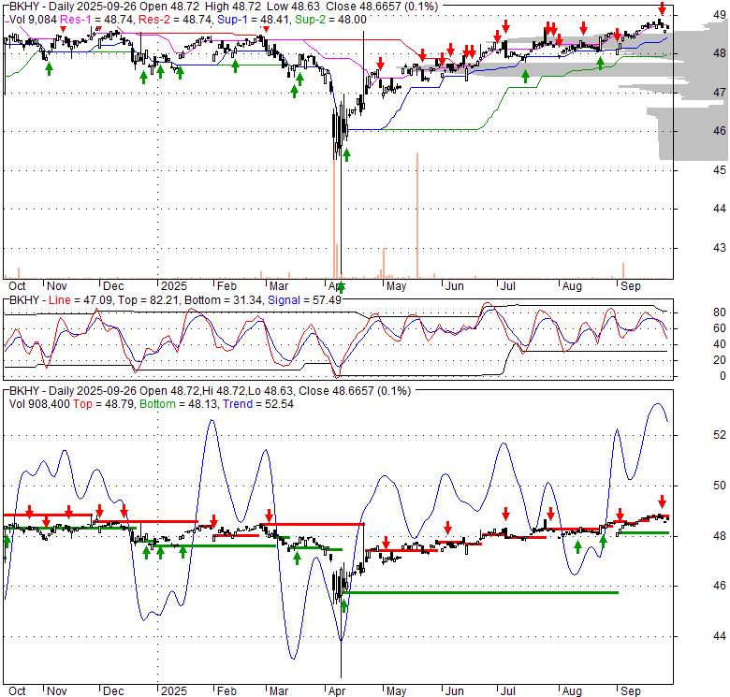Click the 'Bottom = 48.13' legend in the bottom chart
730x697 pixels.
[x=179, y=404]
